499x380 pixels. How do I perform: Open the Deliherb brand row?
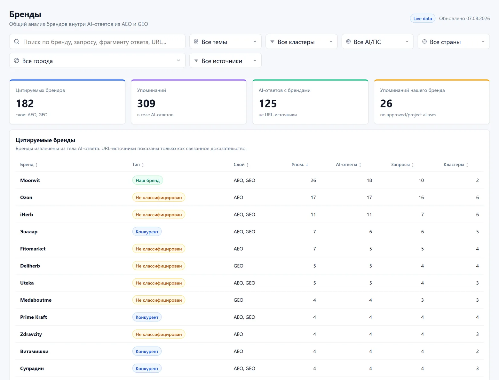[x=249, y=266]
